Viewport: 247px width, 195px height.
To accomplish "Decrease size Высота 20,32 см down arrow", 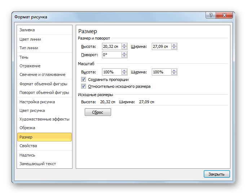I will [124, 48].
